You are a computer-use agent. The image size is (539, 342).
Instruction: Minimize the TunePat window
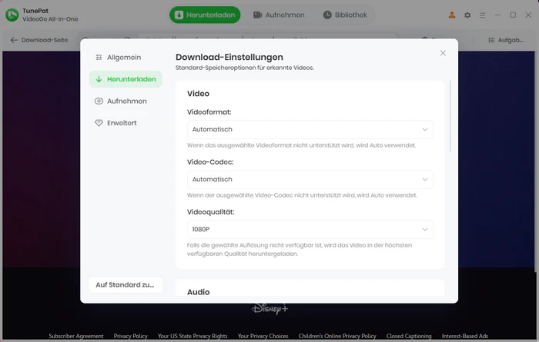497,15
